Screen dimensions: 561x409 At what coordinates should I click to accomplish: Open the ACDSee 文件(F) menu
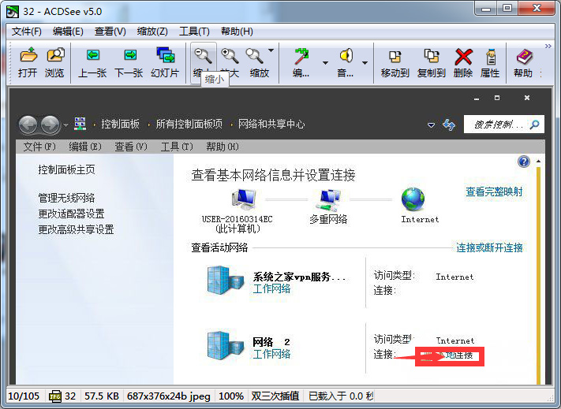click(x=27, y=32)
